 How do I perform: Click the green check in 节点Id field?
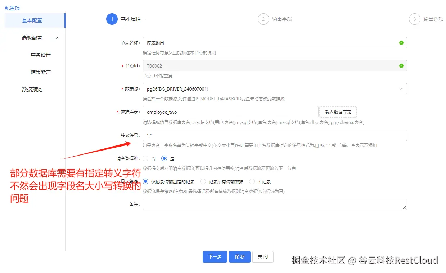(x=401, y=66)
